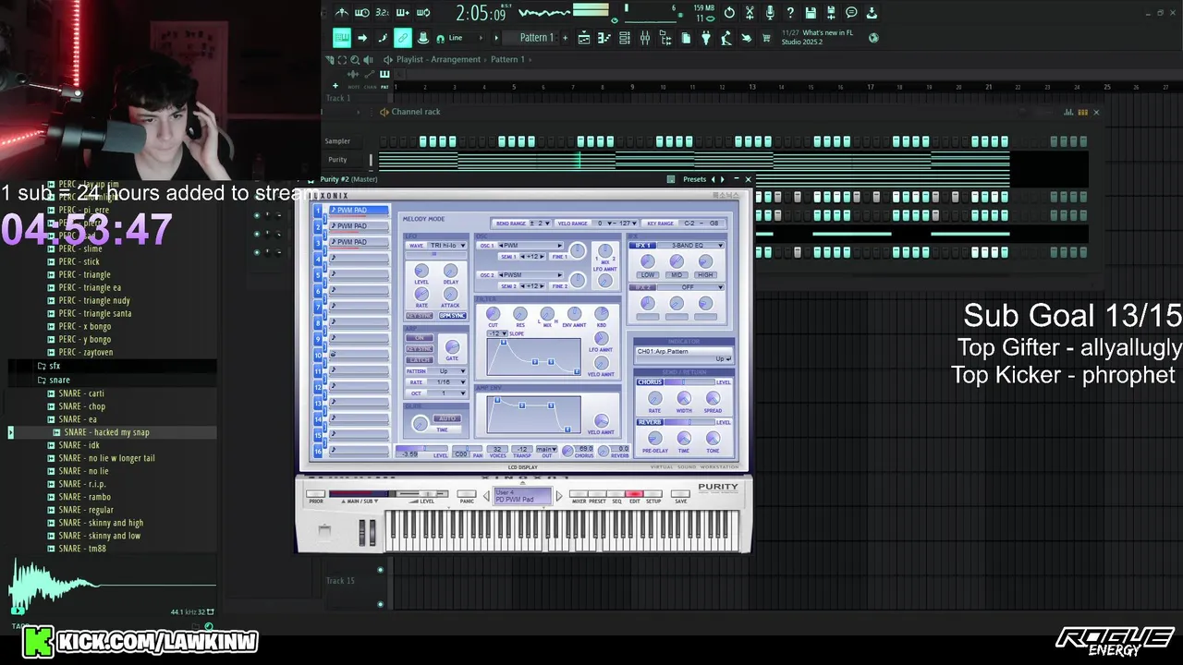
Task: Open the main OUT dropdown in Purity
Action: tap(546, 449)
